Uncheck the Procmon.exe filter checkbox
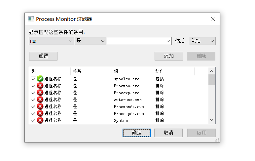Screen dimensions: 255x161 point(33,86)
